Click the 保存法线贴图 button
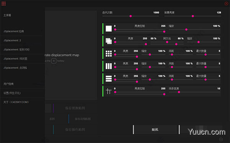The height and width of the screenshot is (143, 230). coord(83,119)
